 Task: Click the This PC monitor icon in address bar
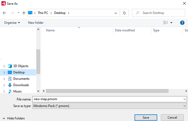coord(30,13)
